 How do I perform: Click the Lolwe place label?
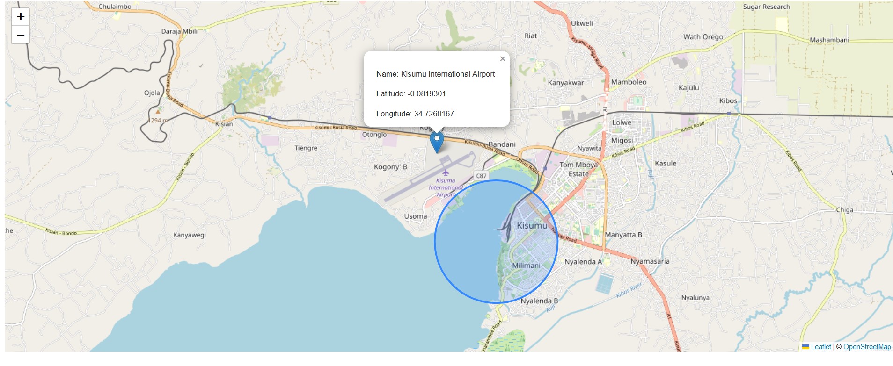point(622,122)
